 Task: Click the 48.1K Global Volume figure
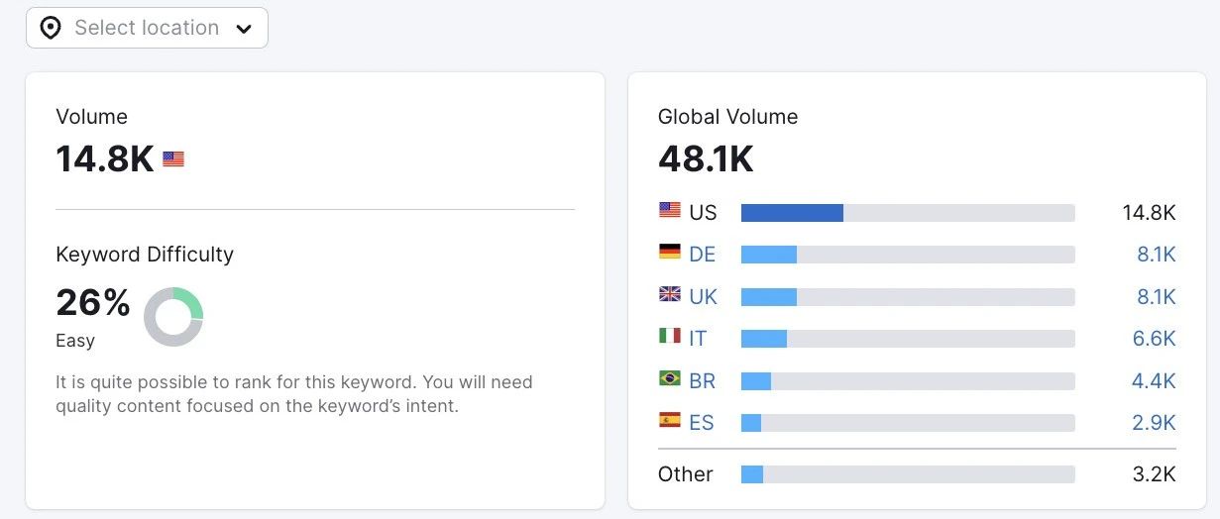706,158
